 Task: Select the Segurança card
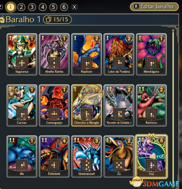click(x=22, y=54)
